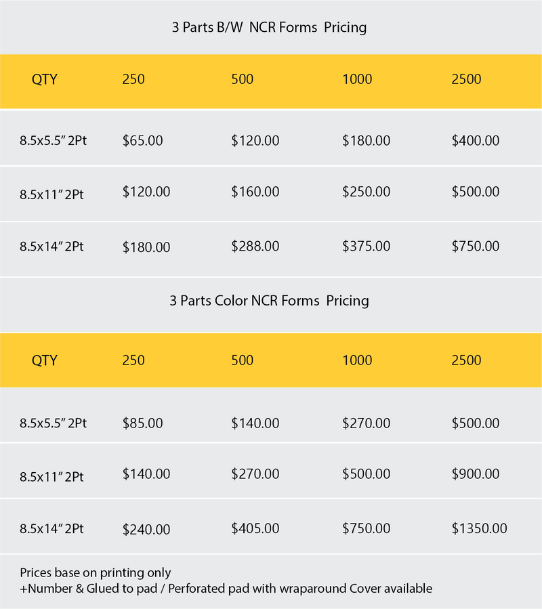This screenshot has width=542, height=609.
Task: Click the "Prices base on printing only" note
Action: click(x=96, y=573)
